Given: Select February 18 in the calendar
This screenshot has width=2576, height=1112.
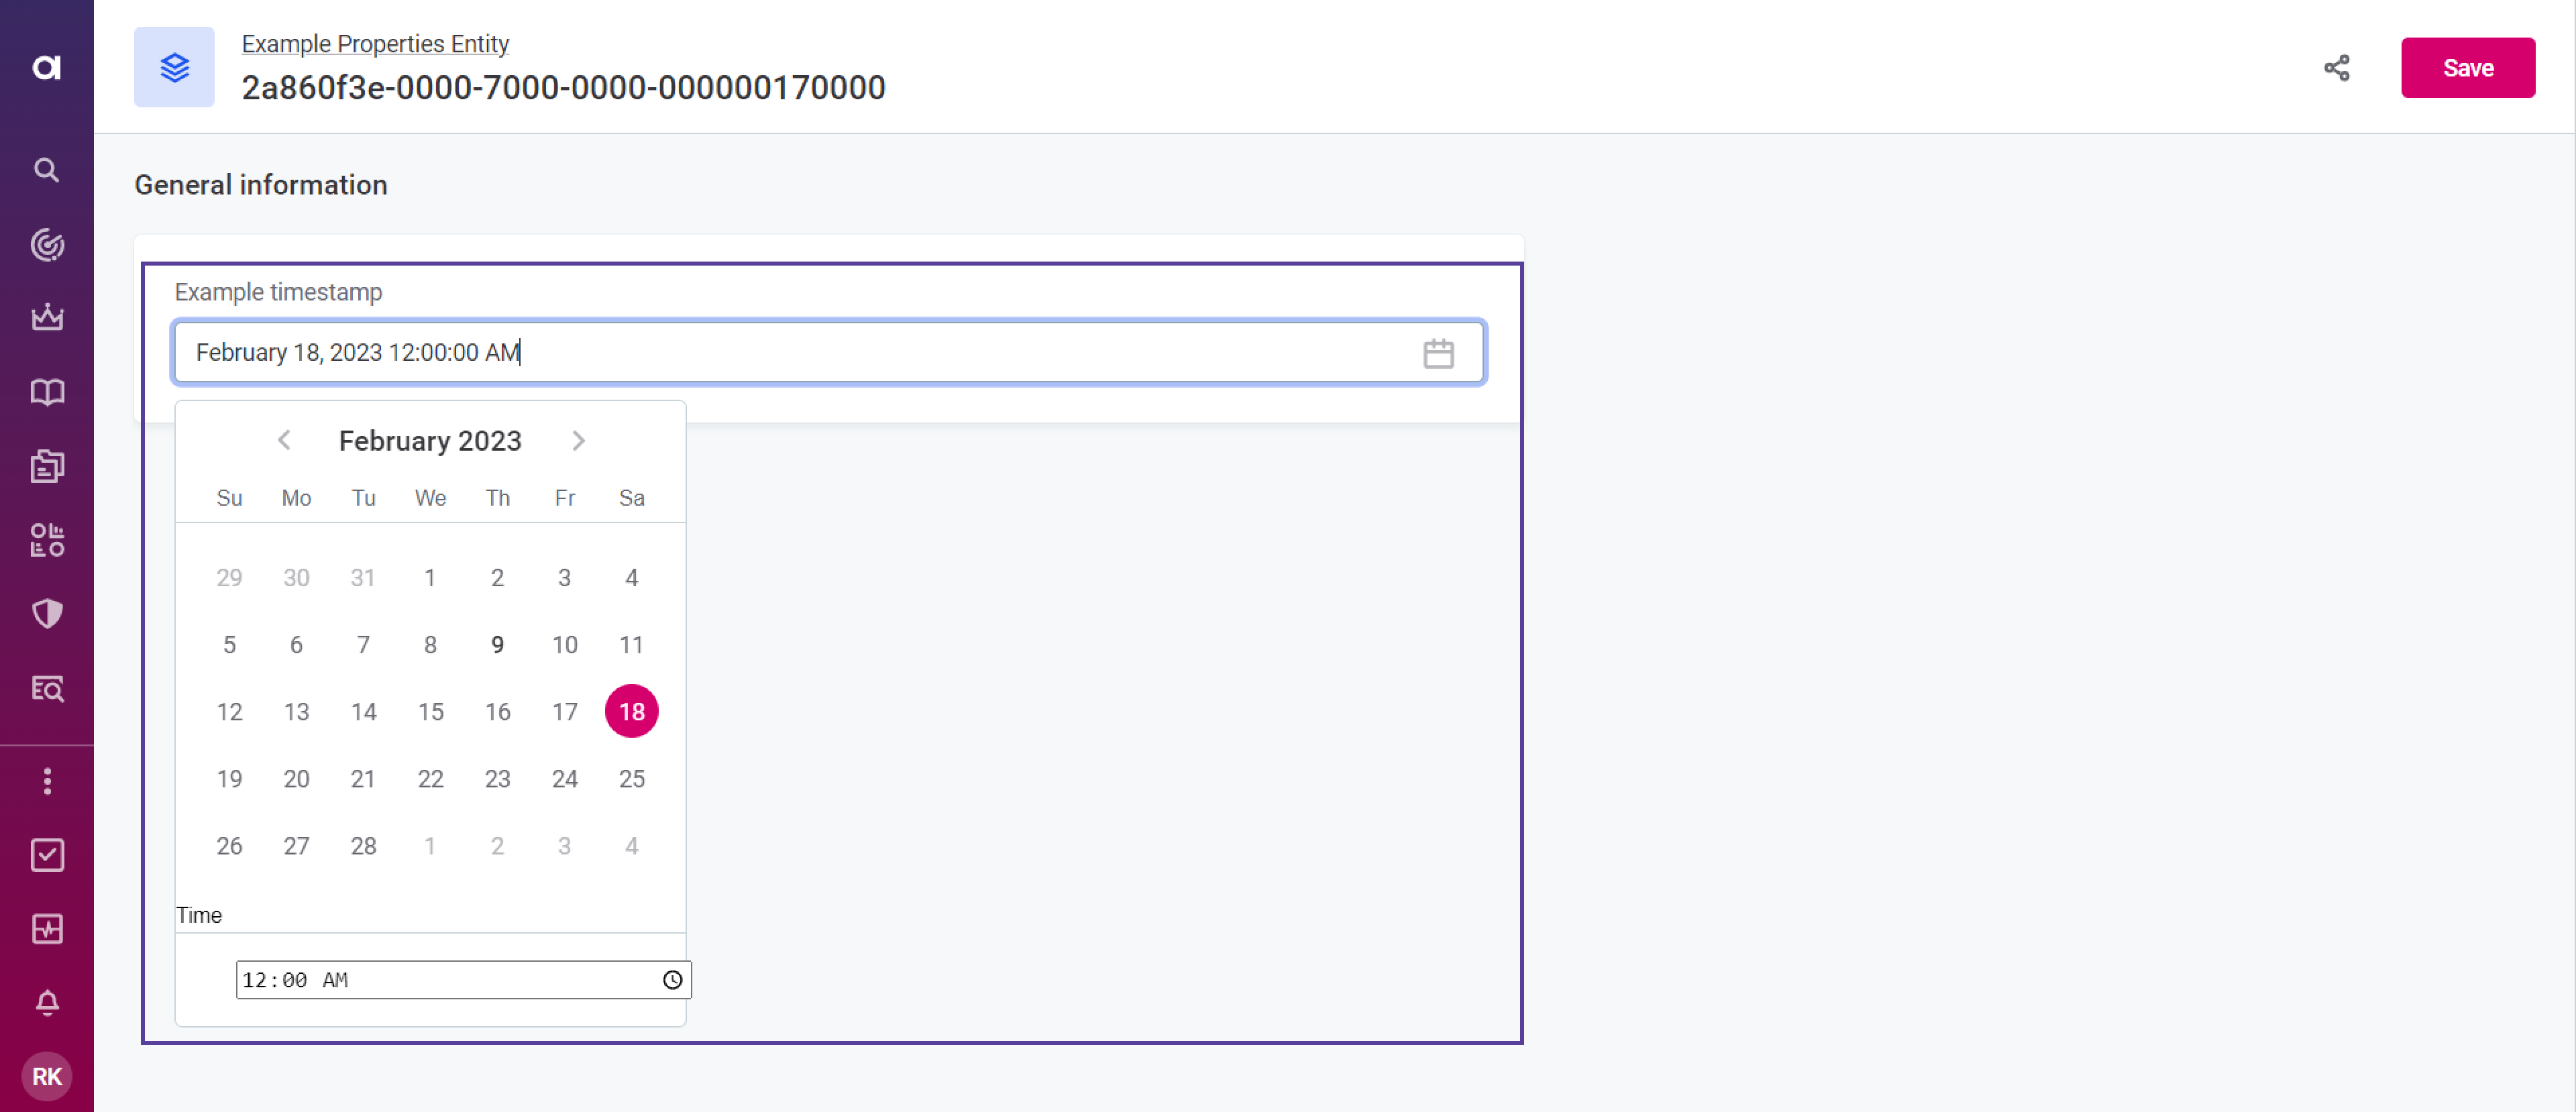Looking at the screenshot, I should pos(631,711).
